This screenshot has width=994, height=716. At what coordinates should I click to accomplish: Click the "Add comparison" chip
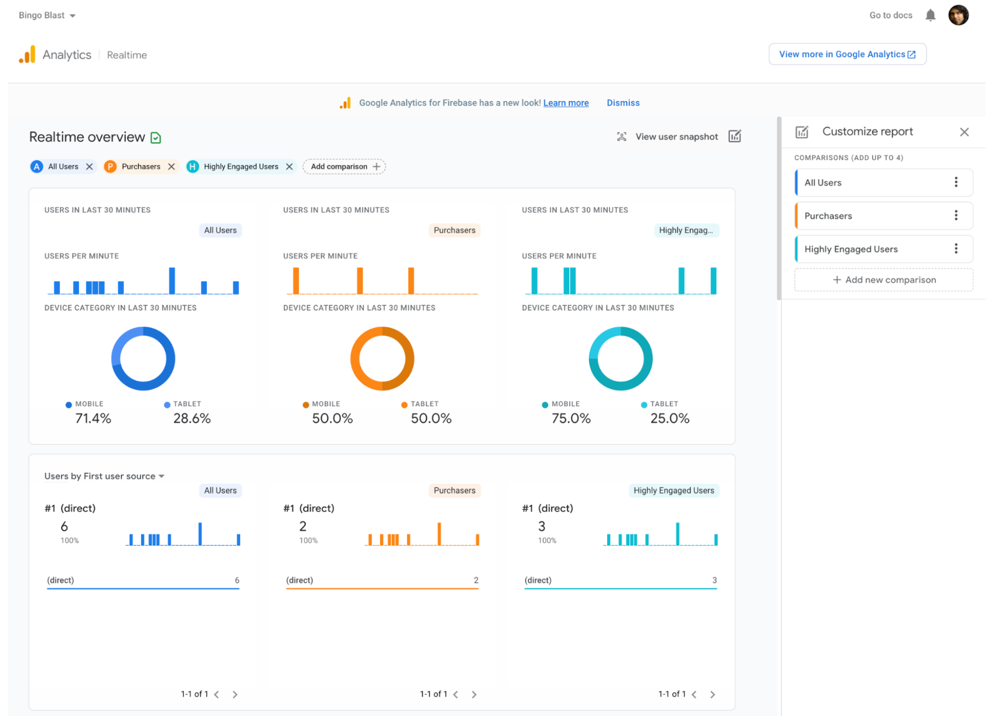point(344,167)
